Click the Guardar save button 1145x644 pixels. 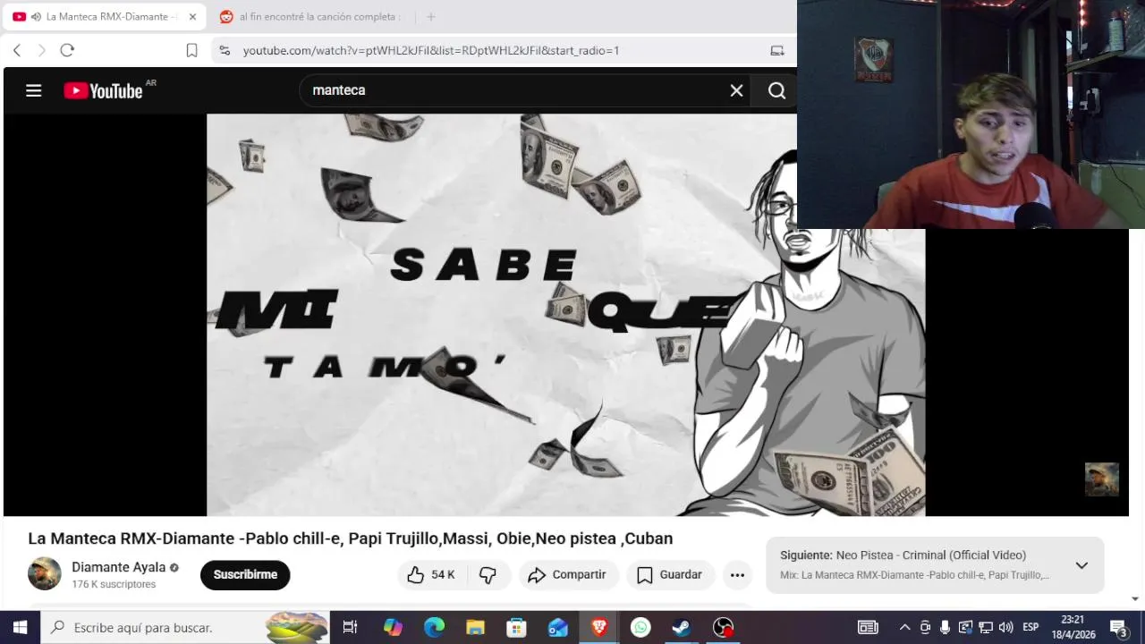click(x=670, y=574)
